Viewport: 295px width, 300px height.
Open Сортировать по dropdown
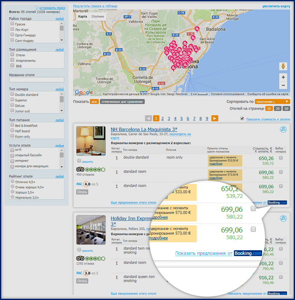(272, 102)
